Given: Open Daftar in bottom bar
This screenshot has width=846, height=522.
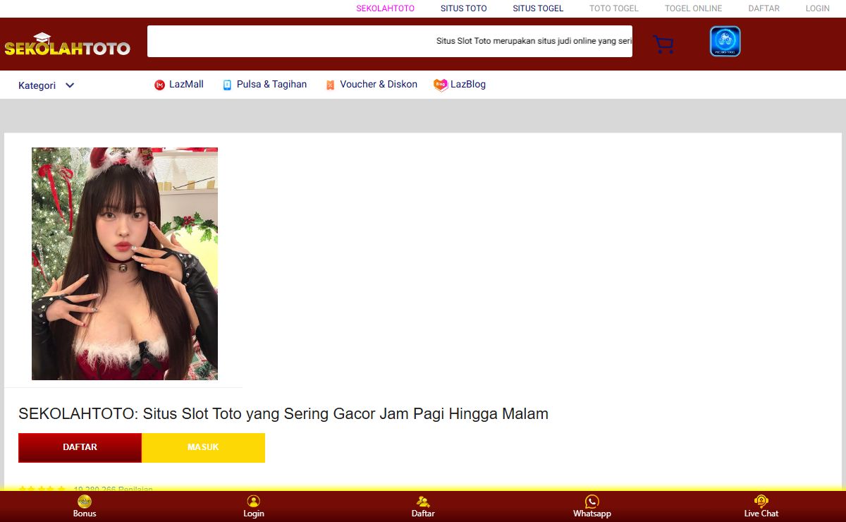Looking at the screenshot, I should (423, 506).
